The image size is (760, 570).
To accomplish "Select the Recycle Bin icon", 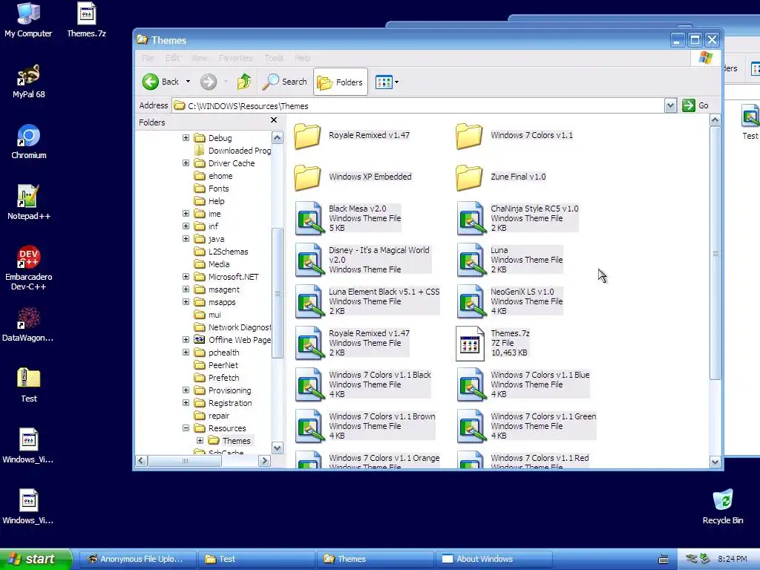I will pyautogui.click(x=723, y=506).
